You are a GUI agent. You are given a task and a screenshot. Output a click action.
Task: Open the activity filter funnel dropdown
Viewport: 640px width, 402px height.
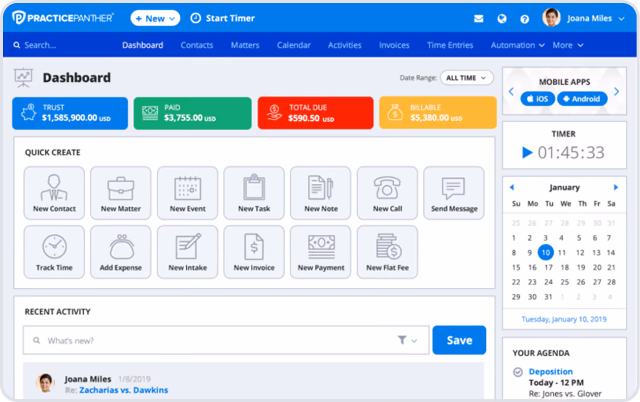point(407,340)
